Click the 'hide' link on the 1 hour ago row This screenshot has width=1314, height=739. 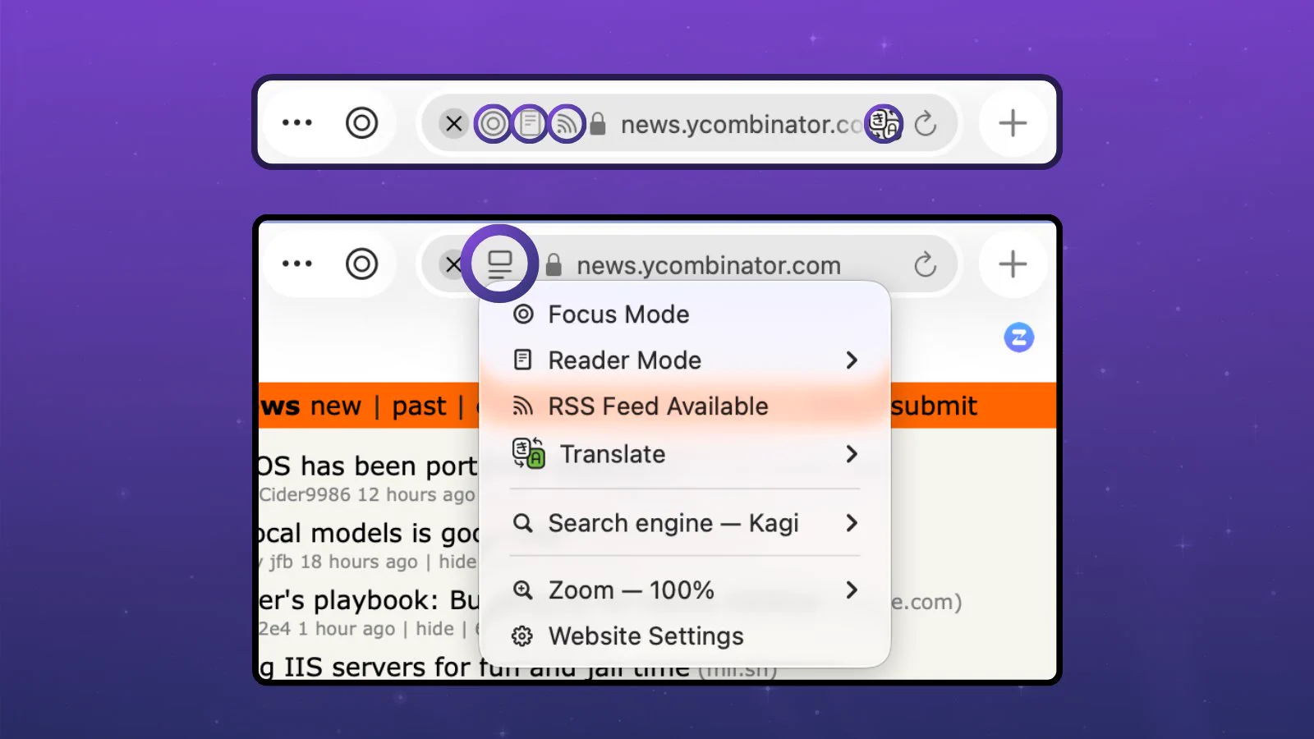[x=434, y=629]
